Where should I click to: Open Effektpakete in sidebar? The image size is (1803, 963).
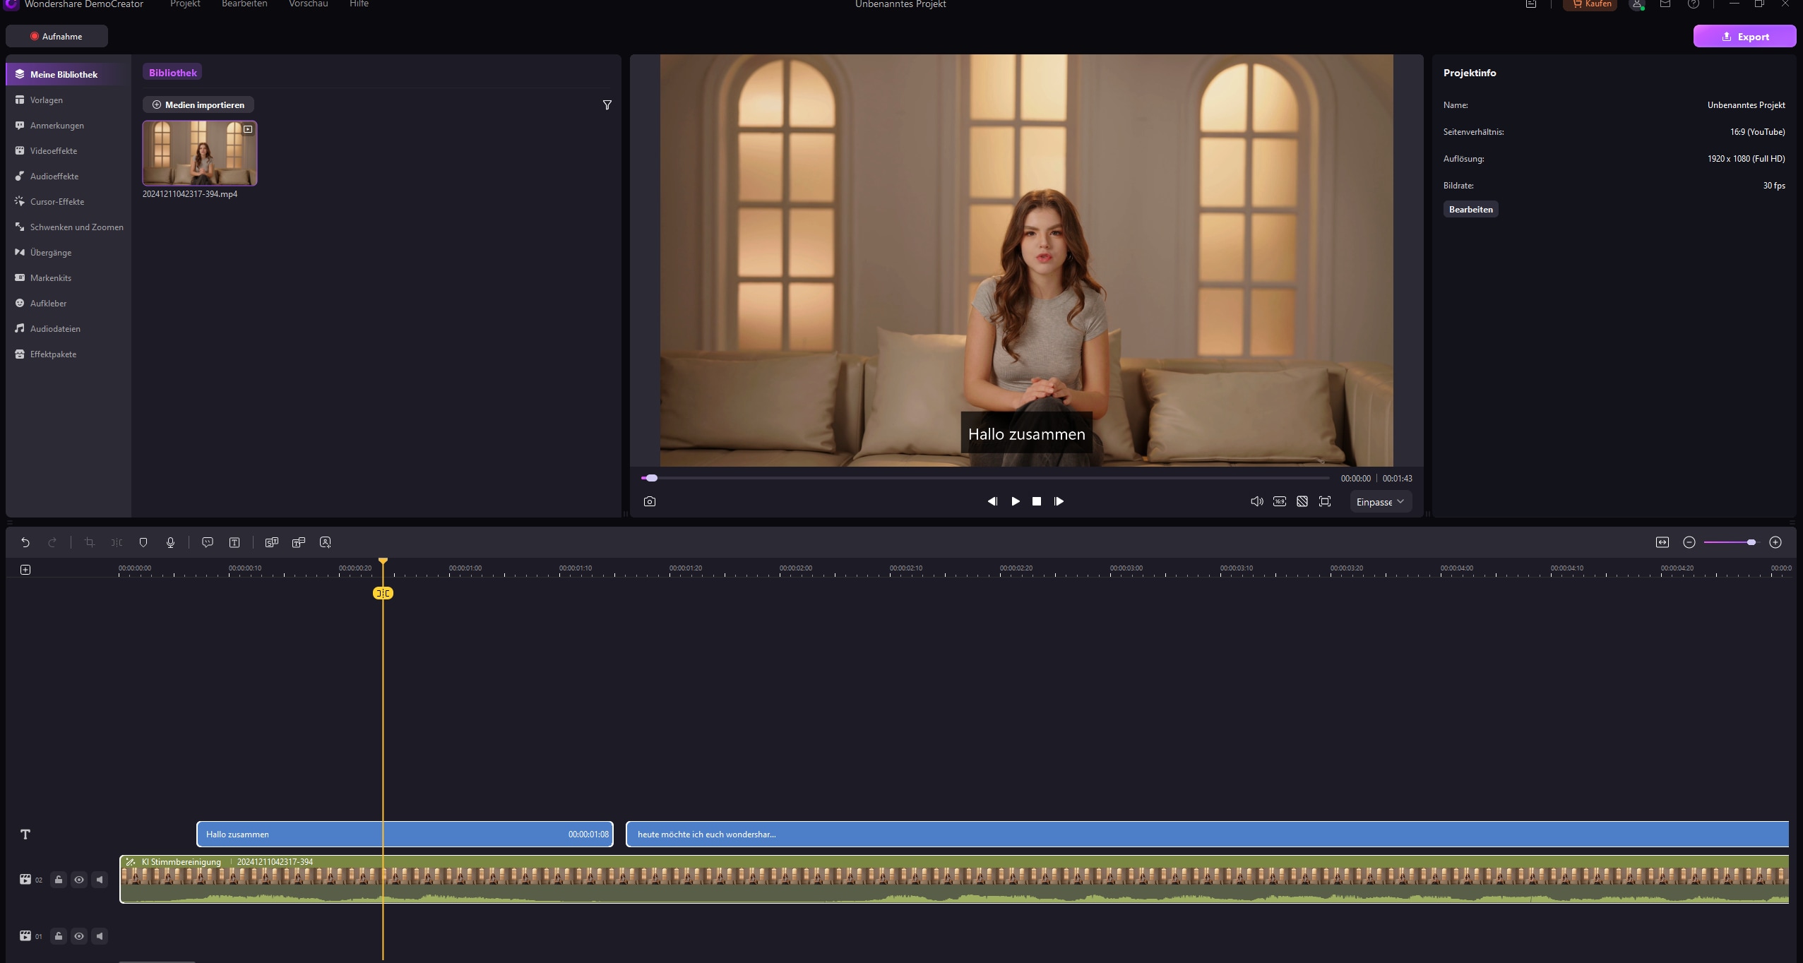(x=69, y=354)
